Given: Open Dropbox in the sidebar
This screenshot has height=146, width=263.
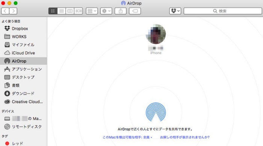Looking at the screenshot, I should [x=23, y=29].
